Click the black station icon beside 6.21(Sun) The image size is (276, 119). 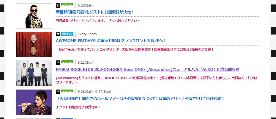pyautogui.click(x=58, y=62)
